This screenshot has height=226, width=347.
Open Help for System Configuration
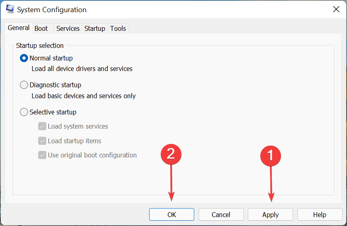click(320, 215)
